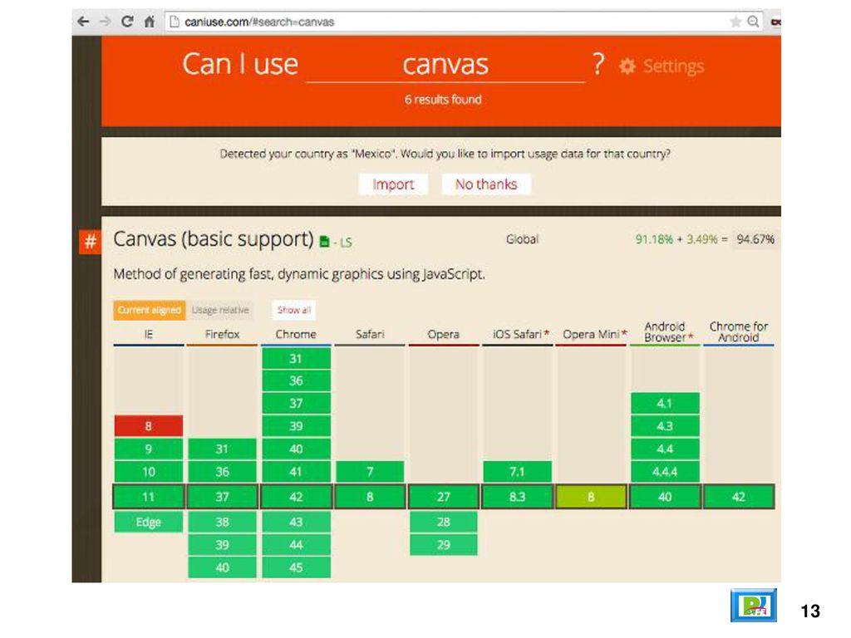851x638 pixels.
Task: Click the slide logo icon near page number
Action: click(x=753, y=606)
